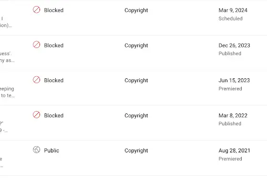View Copyright restriction on Dec 26, 2023 video

[x=136, y=46]
